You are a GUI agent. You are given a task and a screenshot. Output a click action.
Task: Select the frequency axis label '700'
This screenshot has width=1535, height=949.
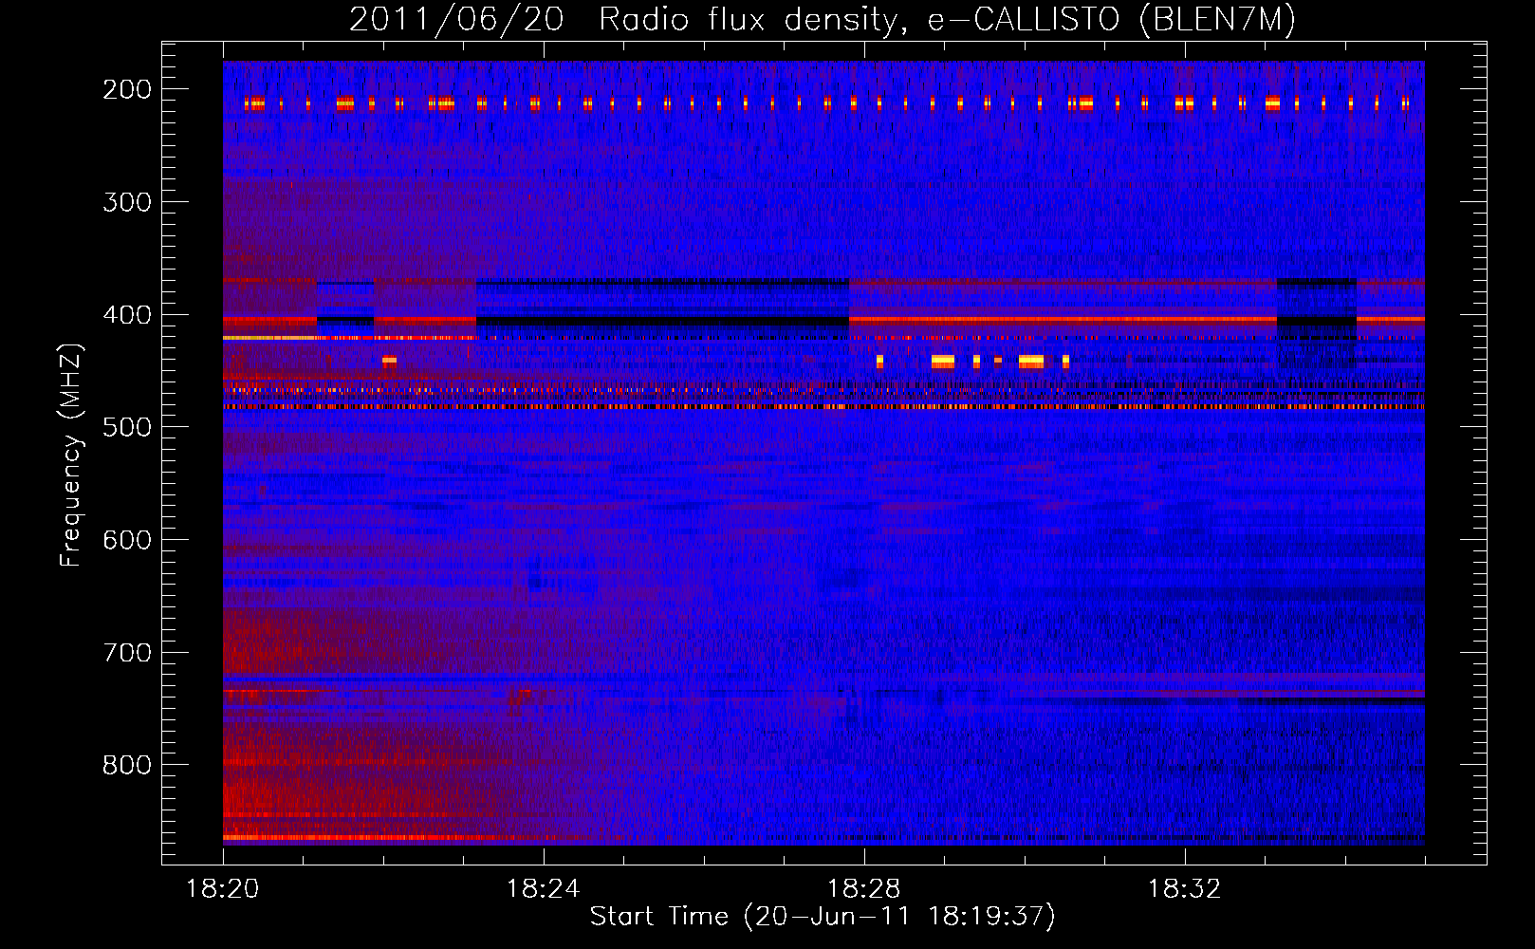[x=127, y=653]
